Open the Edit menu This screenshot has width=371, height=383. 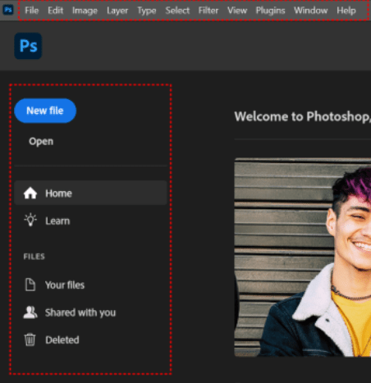tap(55, 11)
